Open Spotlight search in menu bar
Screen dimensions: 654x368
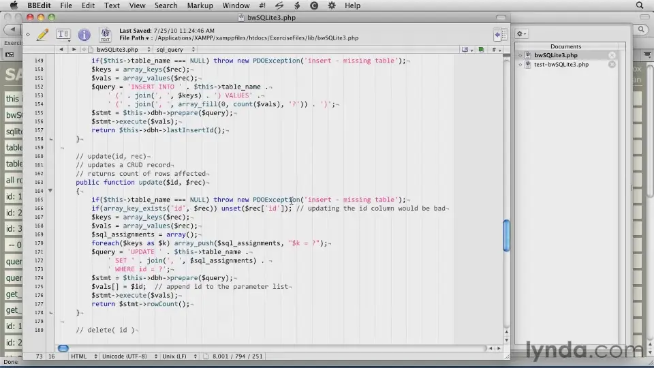tap(640, 5)
